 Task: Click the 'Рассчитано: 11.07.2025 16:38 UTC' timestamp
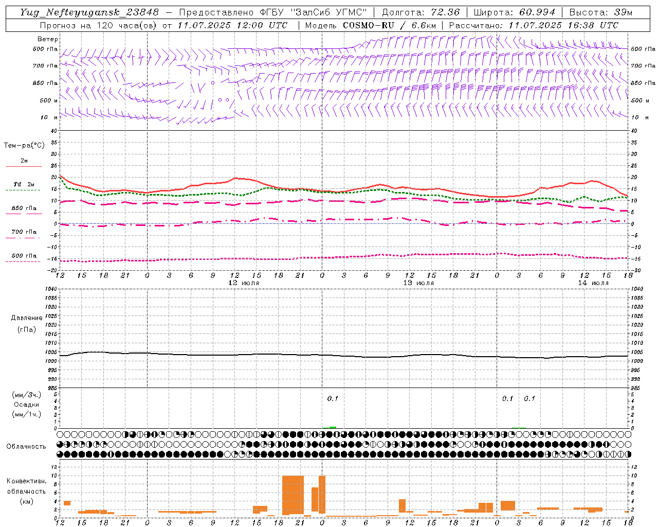coord(534,25)
